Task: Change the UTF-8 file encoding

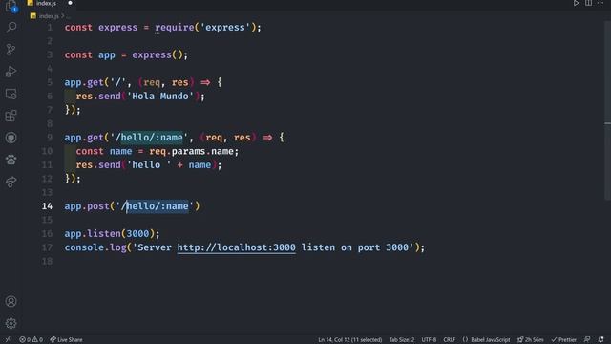Action: 429,340
